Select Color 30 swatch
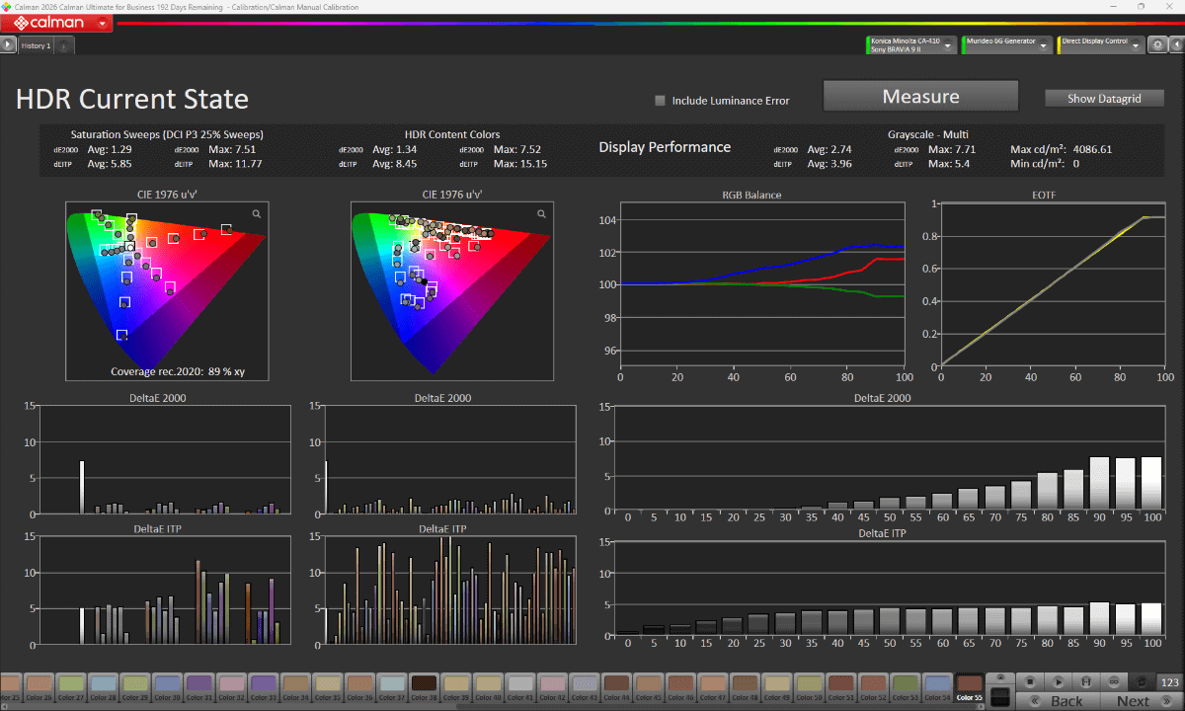This screenshot has width=1185, height=711. click(167, 686)
